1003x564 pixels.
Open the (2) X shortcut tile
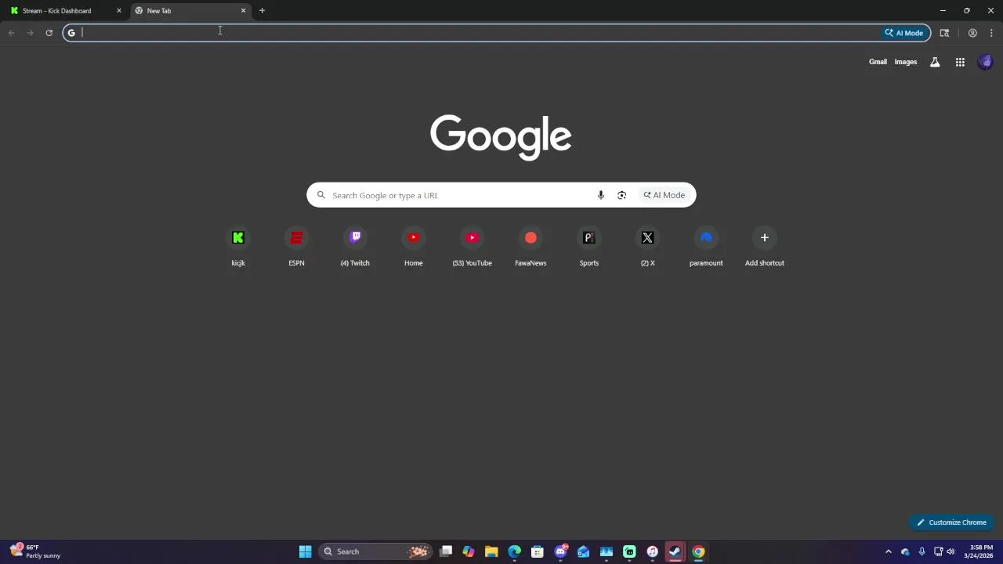[647, 247]
